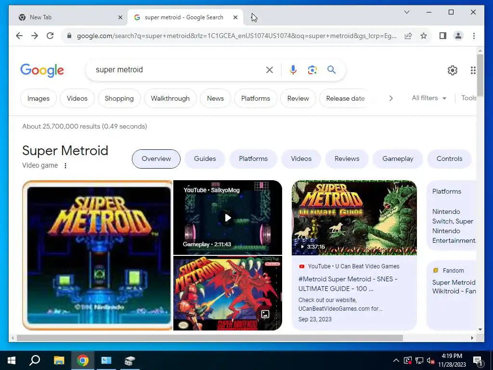Viewport: 493px width, 370px height.
Task: Click the scroll down arrow
Action: pos(480,330)
